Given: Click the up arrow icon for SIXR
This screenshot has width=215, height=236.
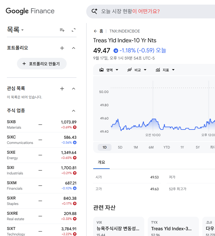Looking at the screenshot, I should (75, 203).
